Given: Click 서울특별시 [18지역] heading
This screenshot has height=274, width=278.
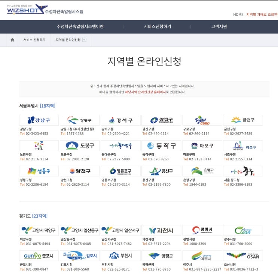Looking at the screenshot, I should 37,106.
